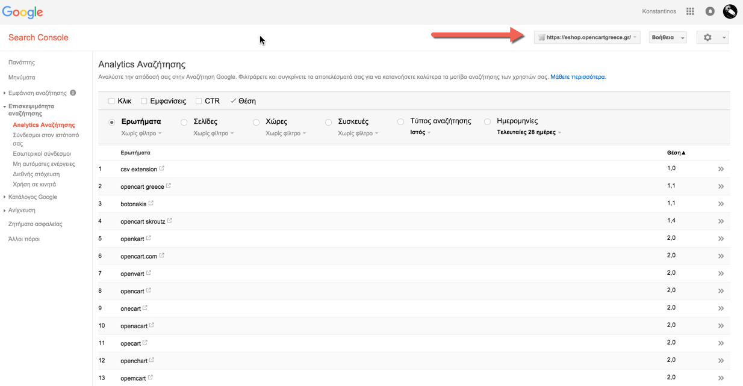Open the site property selector dropdown
This screenshot has width=743, height=386.
pyautogui.click(x=587, y=37)
